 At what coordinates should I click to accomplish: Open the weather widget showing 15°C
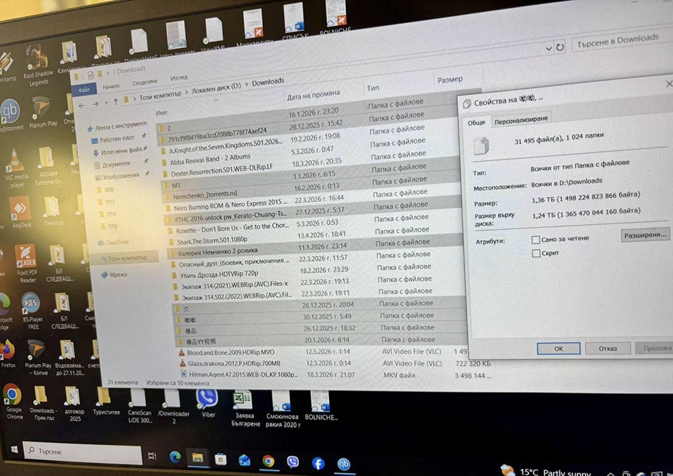pos(546,471)
